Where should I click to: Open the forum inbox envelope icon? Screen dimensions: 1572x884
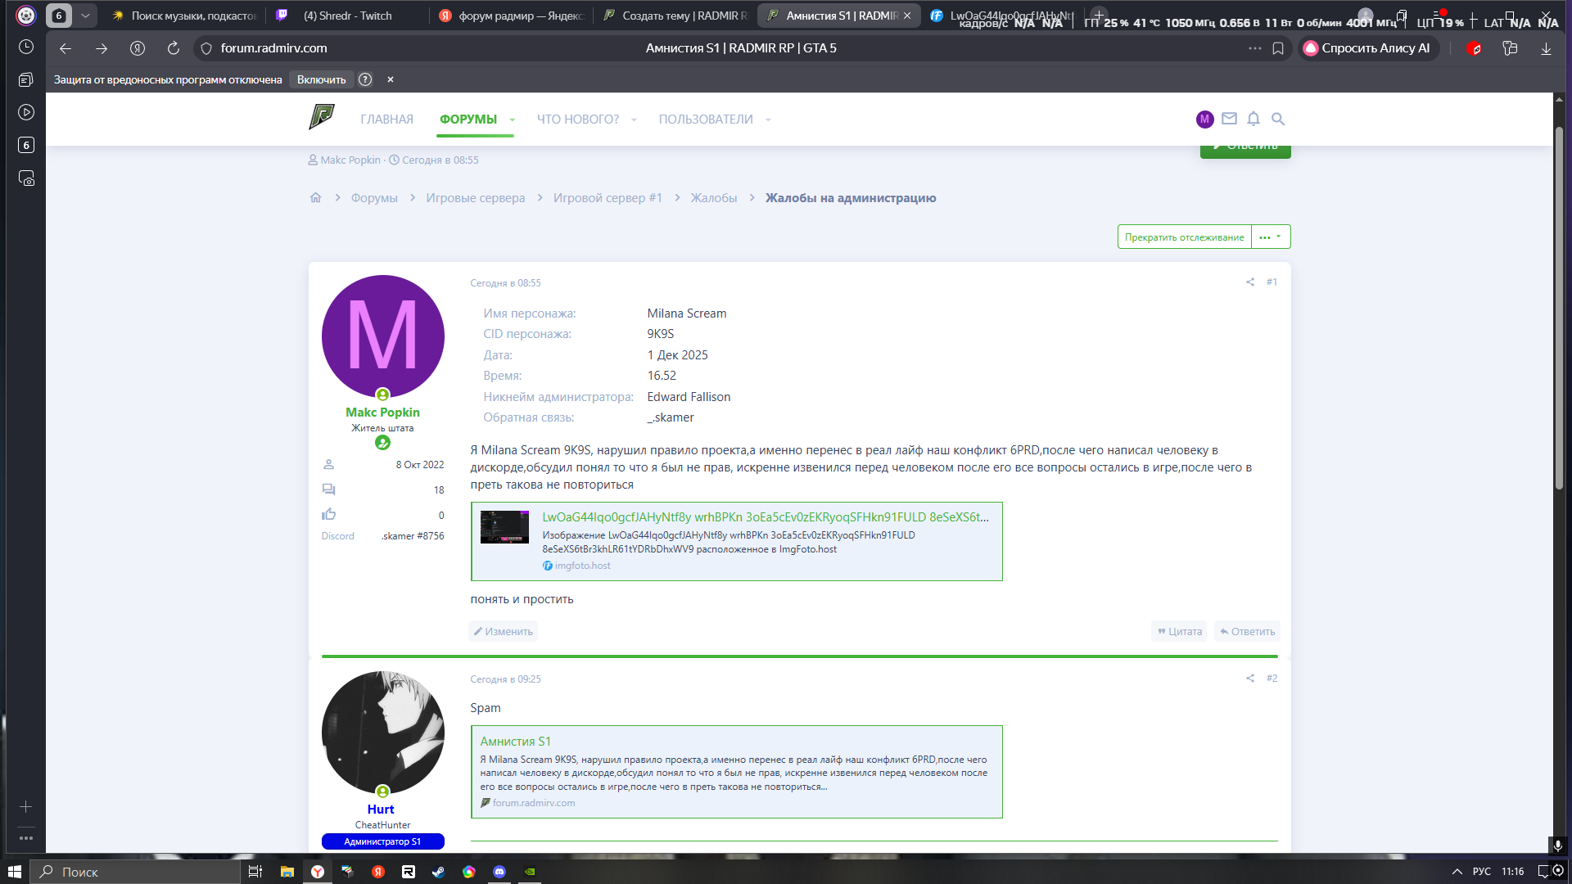coord(1229,120)
